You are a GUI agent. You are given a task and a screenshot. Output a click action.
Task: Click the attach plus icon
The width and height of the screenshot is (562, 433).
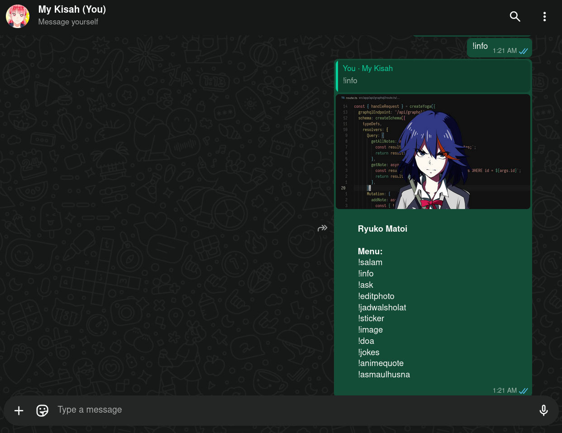pyautogui.click(x=19, y=410)
